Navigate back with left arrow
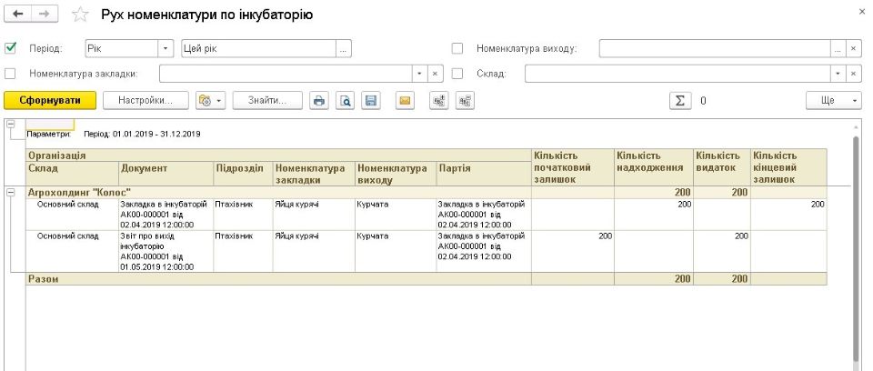 tap(18, 15)
